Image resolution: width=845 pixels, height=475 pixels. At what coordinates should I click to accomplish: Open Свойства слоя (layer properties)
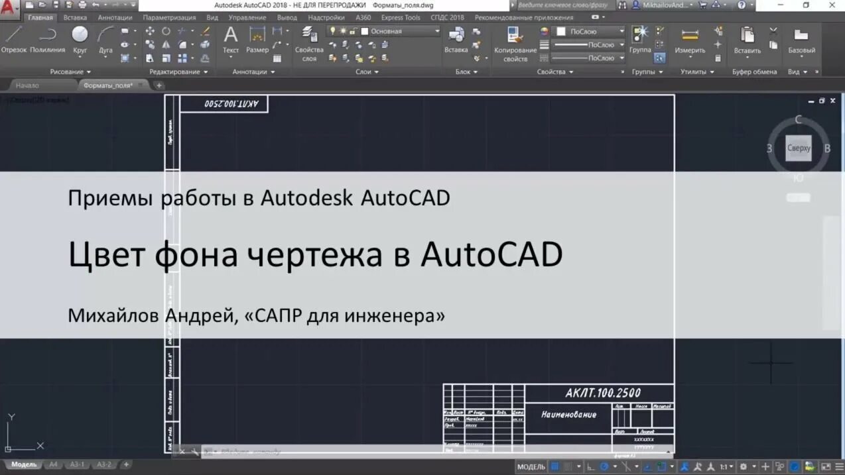click(309, 44)
